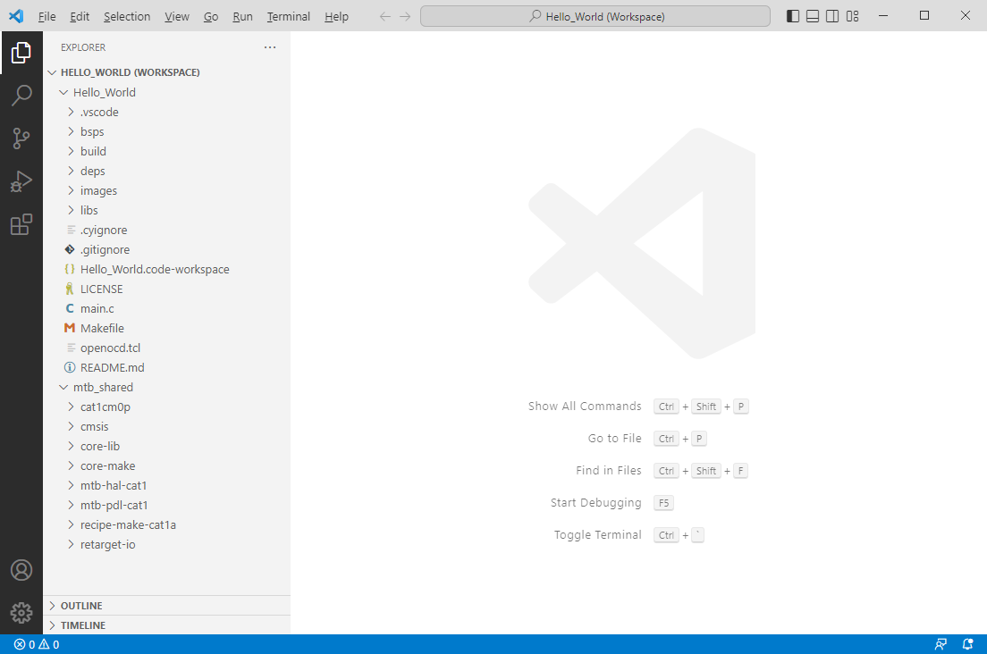Expand the mtb-pdl-cat1 folder
Image resolution: width=987 pixels, height=654 pixels.
point(167,505)
